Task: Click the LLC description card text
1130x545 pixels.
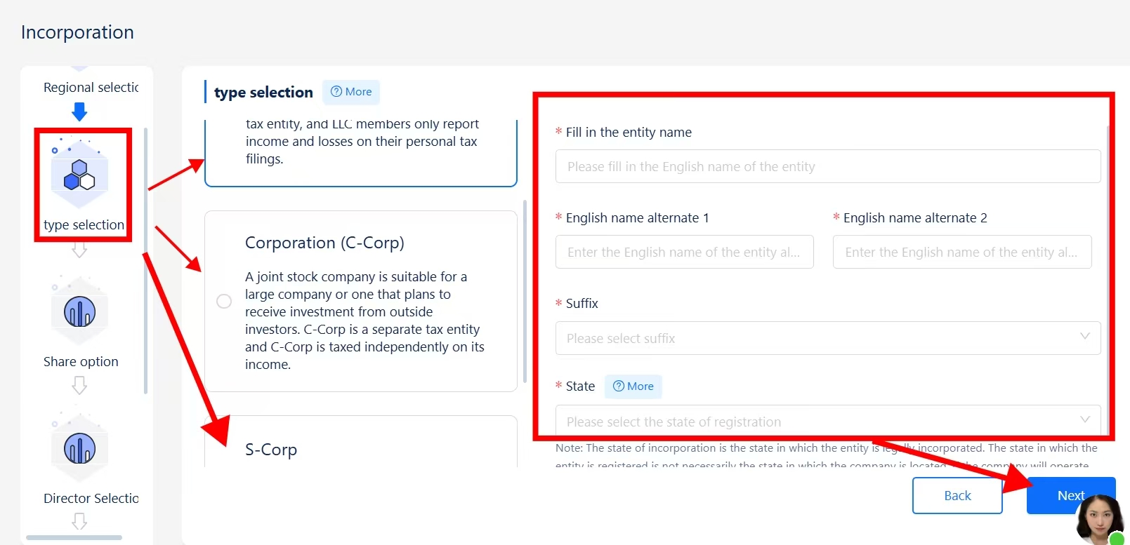Action: click(362, 142)
